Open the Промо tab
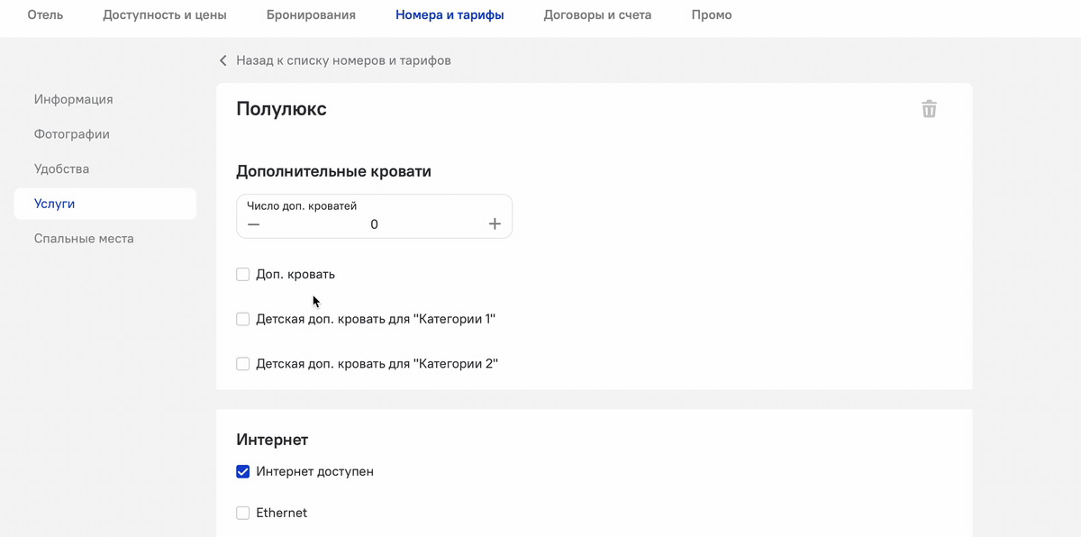This screenshot has width=1081, height=537. 712,14
